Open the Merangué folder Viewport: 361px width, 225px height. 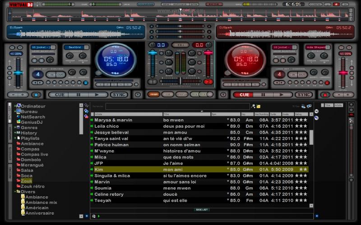click(32, 165)
